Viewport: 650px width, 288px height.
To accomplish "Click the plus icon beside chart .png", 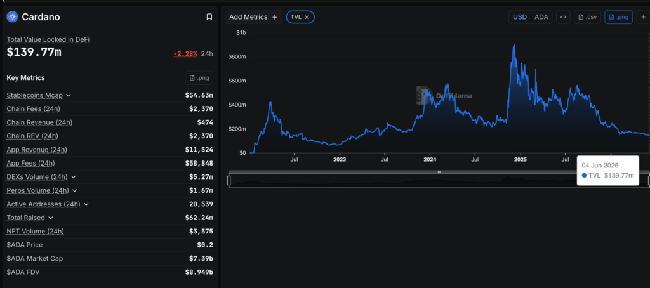I will click(x=644, y=17).
